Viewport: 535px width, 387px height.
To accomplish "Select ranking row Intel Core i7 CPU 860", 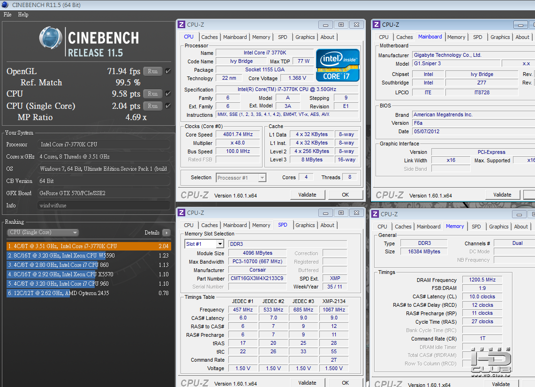I will (88, 265).
